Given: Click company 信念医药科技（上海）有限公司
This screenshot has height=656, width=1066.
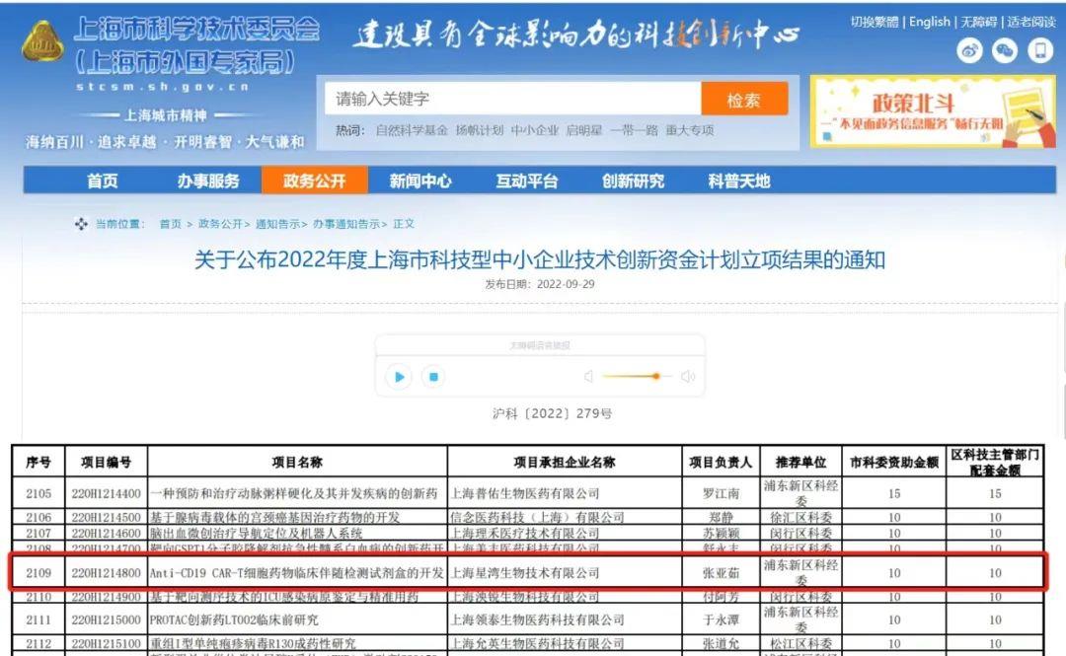Looking at the screenshot, I should (x=538, y=517).
